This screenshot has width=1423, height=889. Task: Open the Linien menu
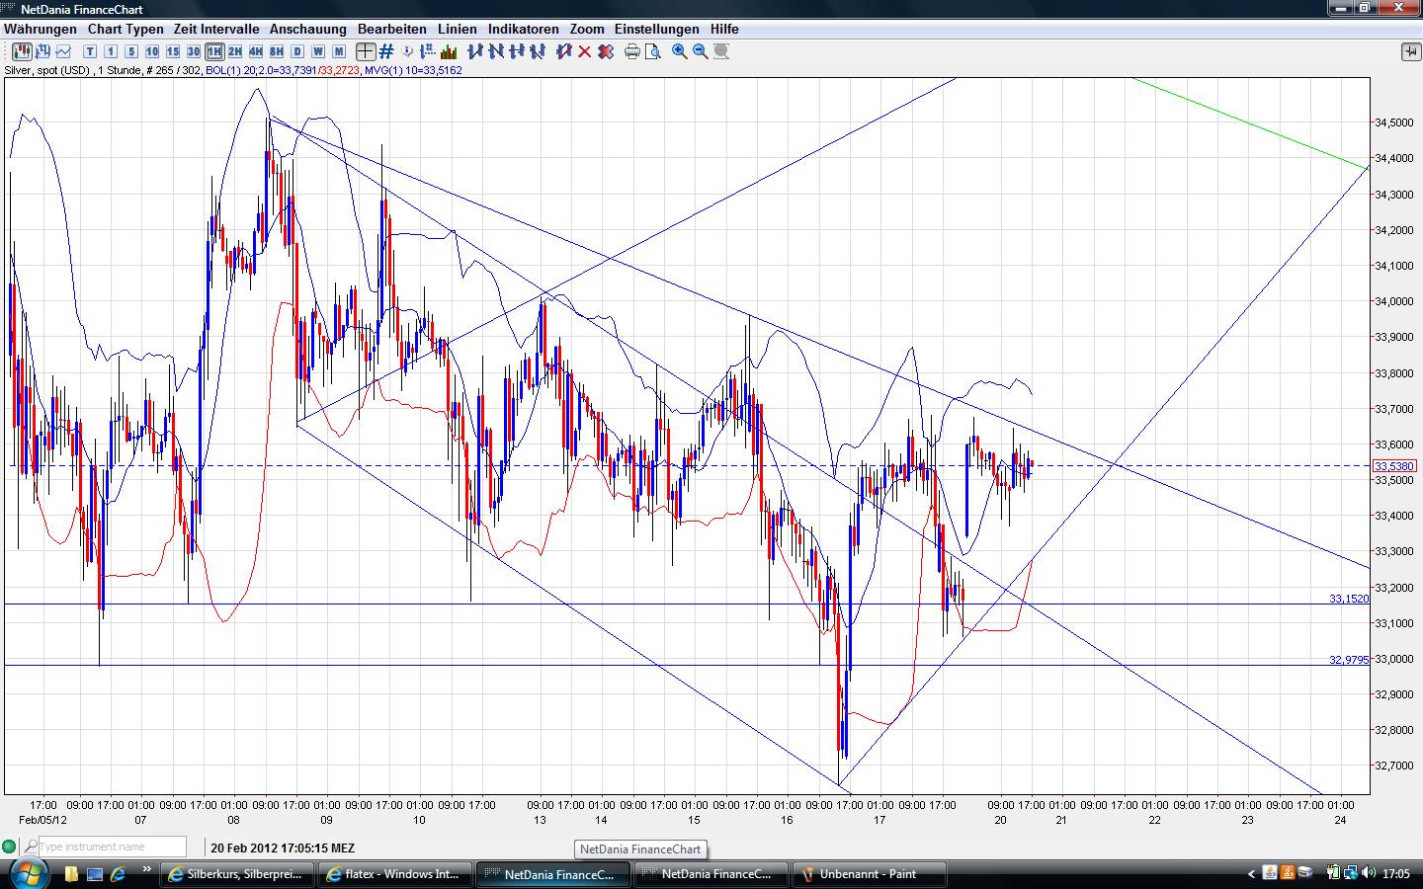457,29
